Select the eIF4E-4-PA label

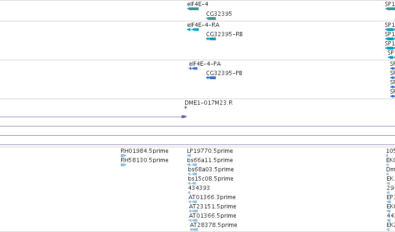[205, 64]
